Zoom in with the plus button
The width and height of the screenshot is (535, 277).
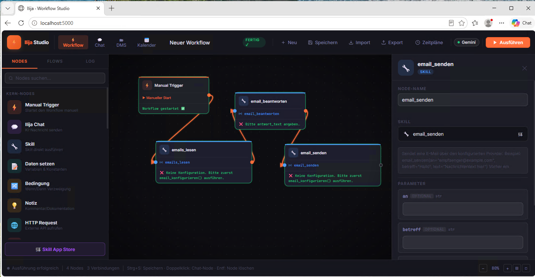click(x=508, y=268)
